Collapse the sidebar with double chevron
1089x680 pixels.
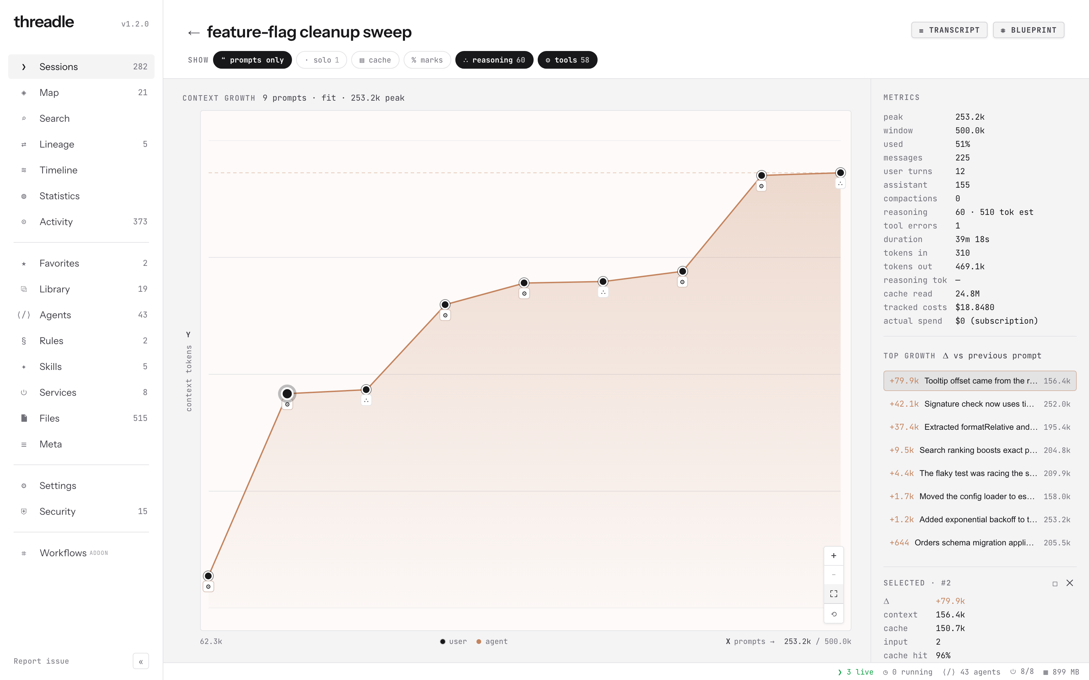[x=141, y=661]
